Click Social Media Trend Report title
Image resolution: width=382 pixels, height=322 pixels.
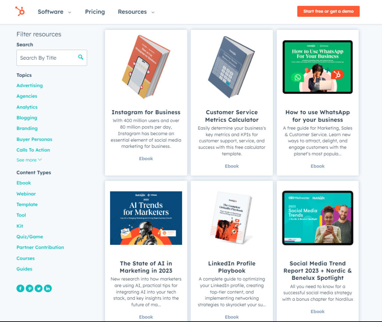[x=317, y=271]
